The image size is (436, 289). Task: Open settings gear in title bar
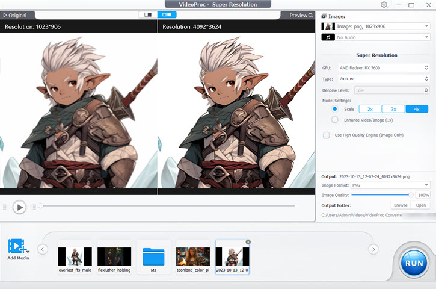[384, 5]
